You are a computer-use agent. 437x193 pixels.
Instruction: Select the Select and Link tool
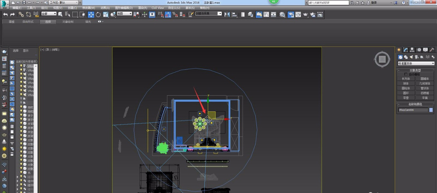point(21,14)
